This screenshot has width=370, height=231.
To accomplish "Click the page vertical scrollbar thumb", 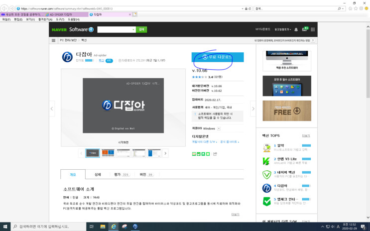I will 368,64.
